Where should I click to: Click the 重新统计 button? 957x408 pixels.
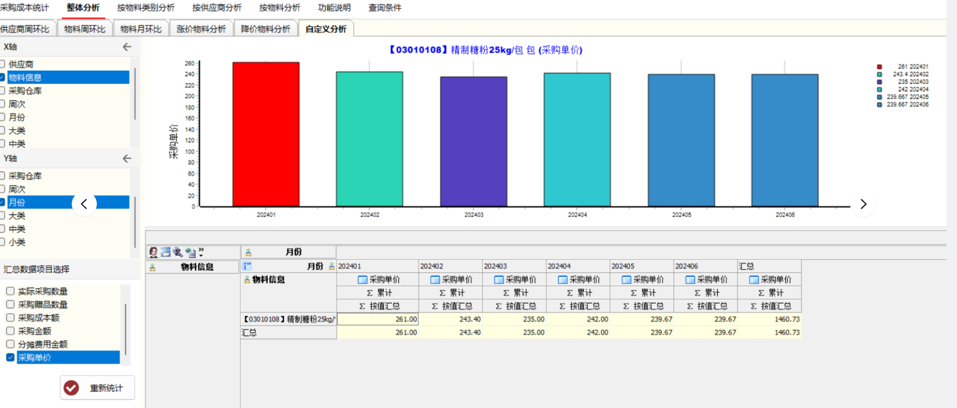click(x=97, y=388)
